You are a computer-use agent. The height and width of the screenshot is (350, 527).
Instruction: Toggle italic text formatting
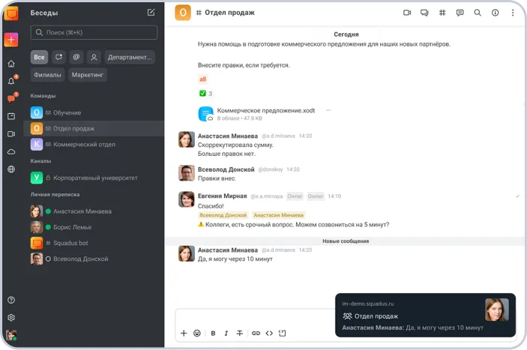point(226,333)
